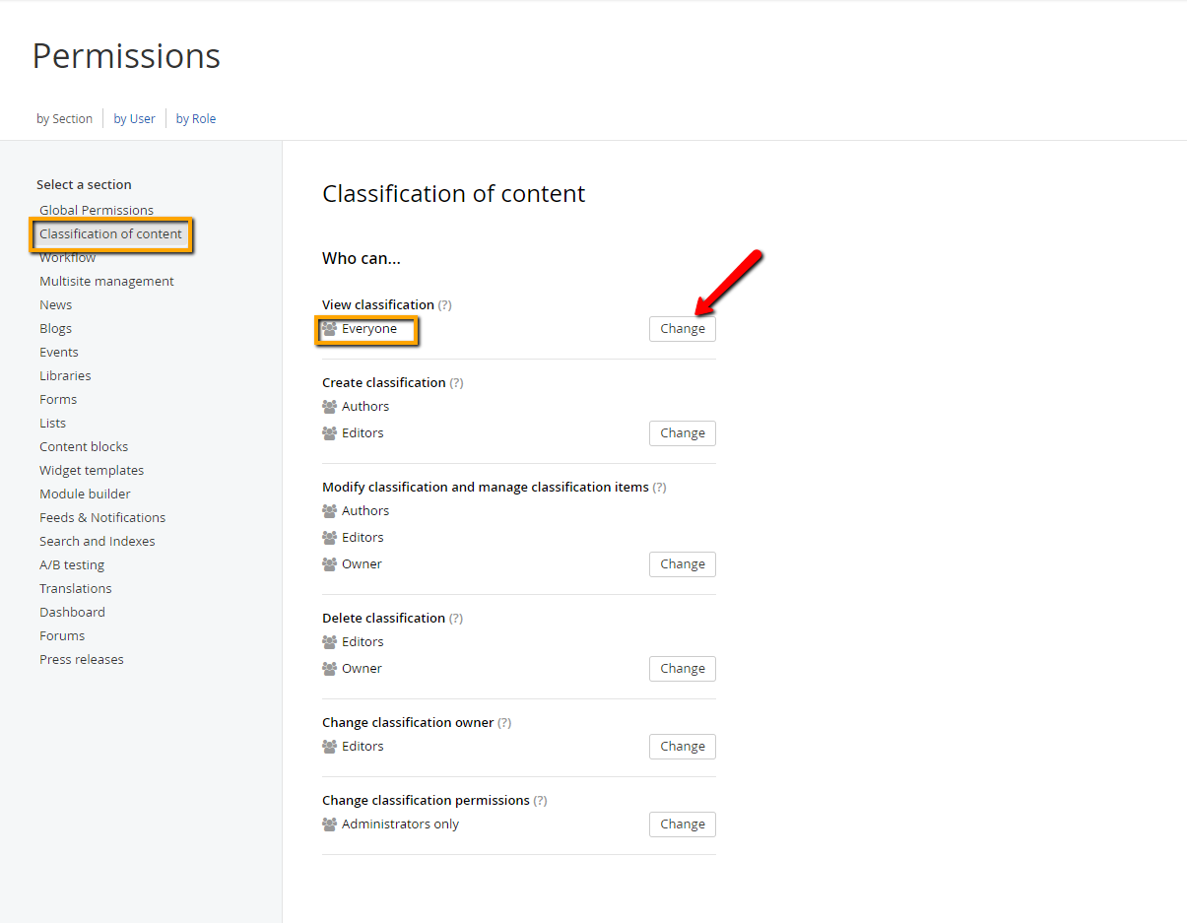Select Classification of content section
1187x923 pixels.
pos(110,234)
